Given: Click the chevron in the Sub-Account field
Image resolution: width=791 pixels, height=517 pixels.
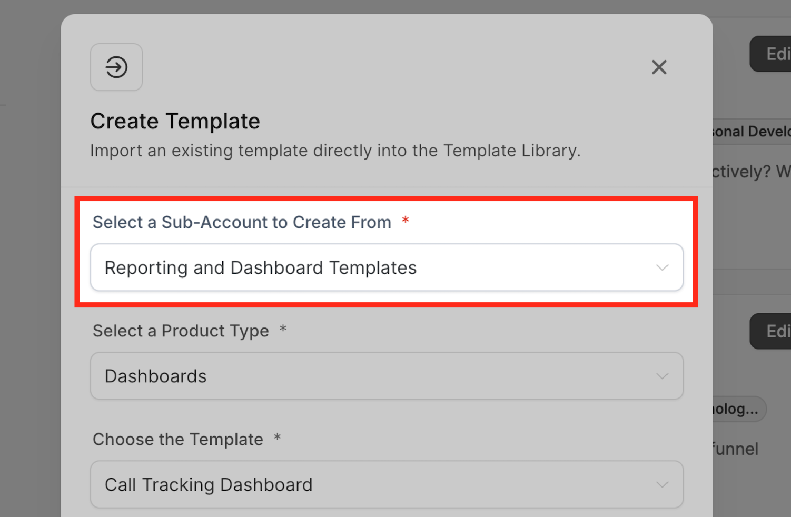Looking at the screenshot, I should 662,267.
